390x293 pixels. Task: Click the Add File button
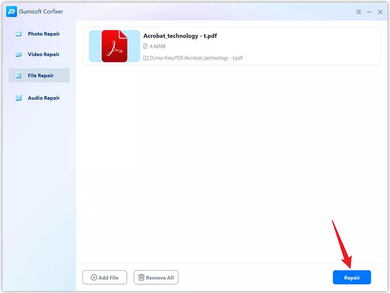tap(105, 277)
